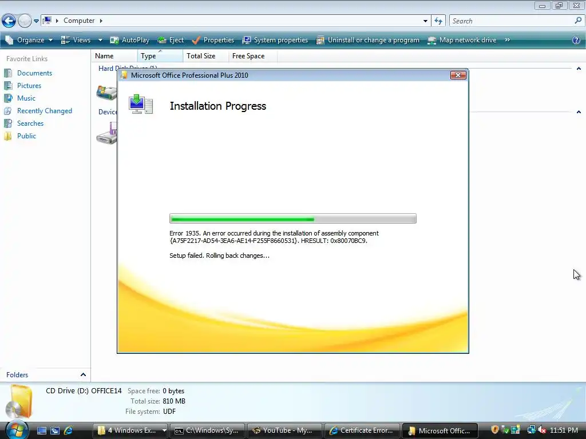Open Searches in Favorite Links
586x439 pixels.
coord(30,123)
